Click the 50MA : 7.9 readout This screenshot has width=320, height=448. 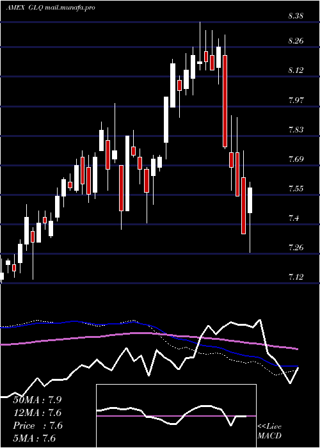tap(37, 400)
